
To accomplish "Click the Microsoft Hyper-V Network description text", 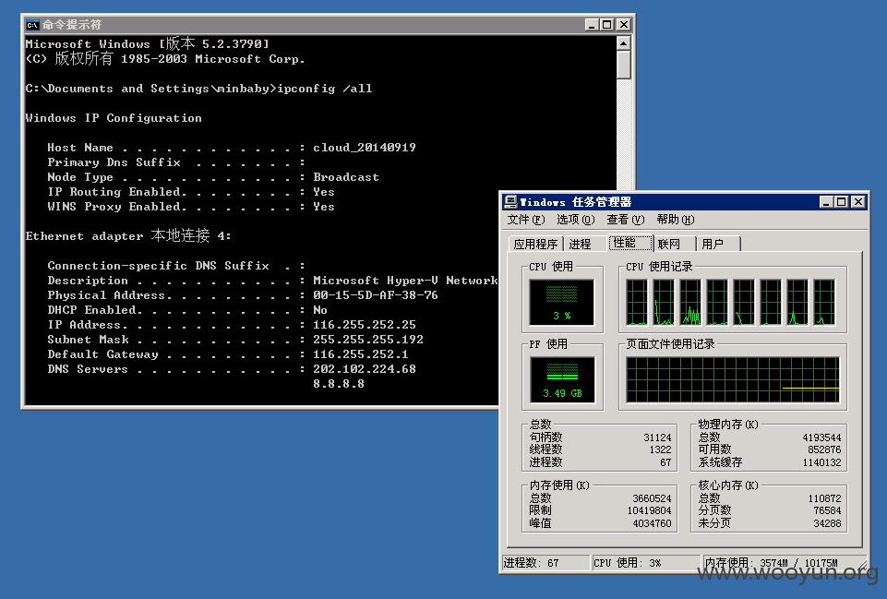I will [x=405, y=281].
